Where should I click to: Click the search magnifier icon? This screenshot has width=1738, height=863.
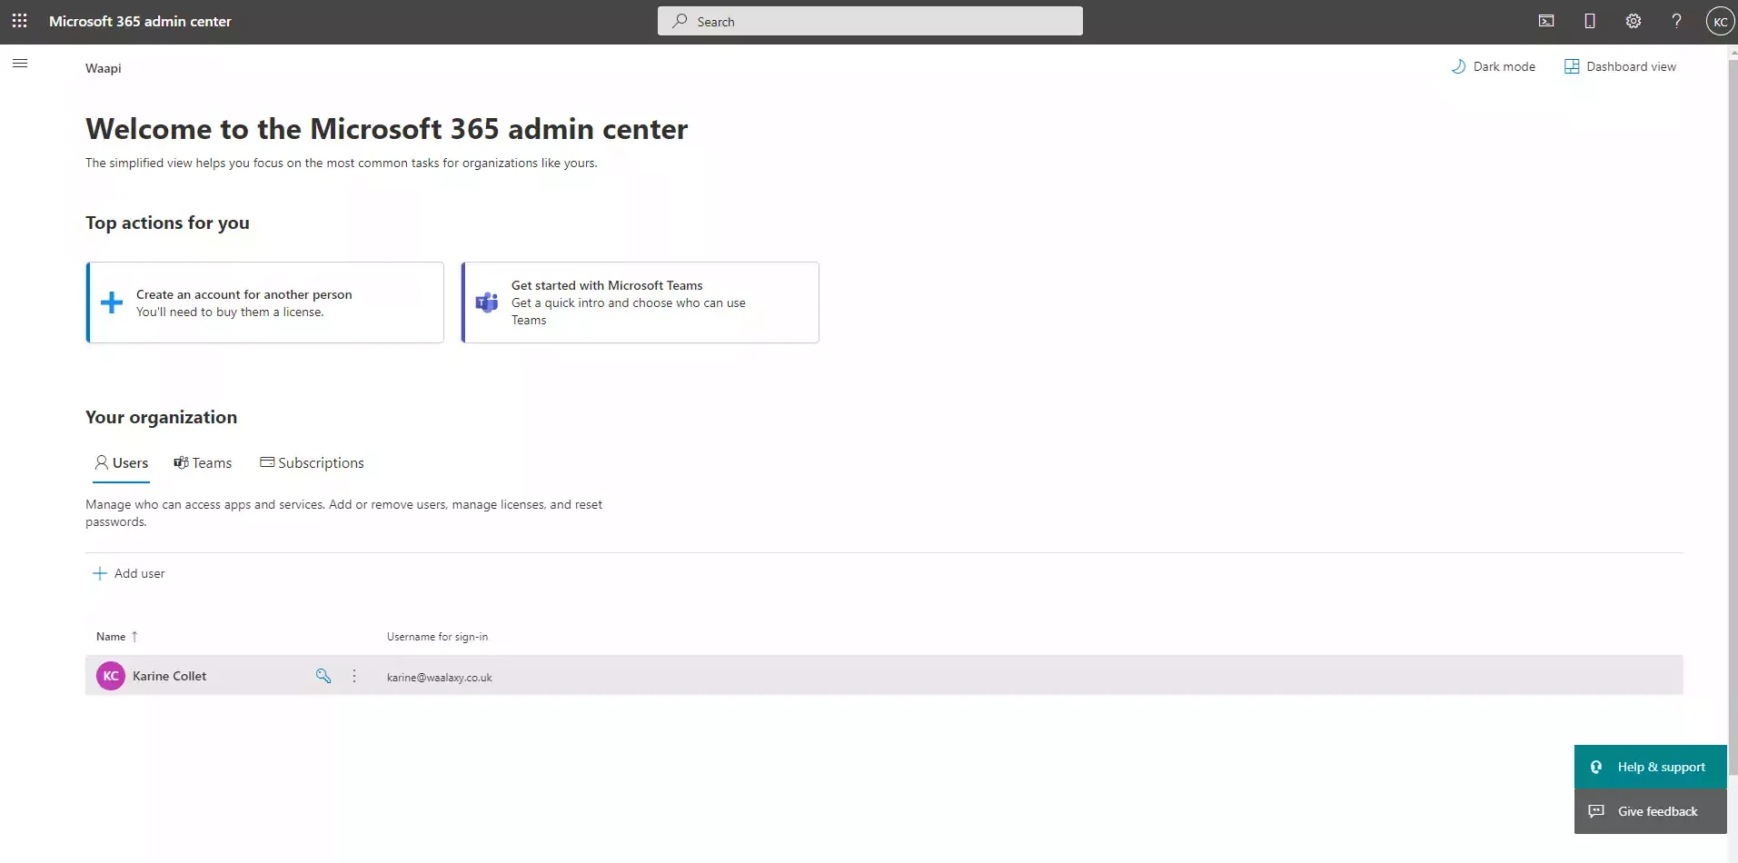click(x=680, y=21)
